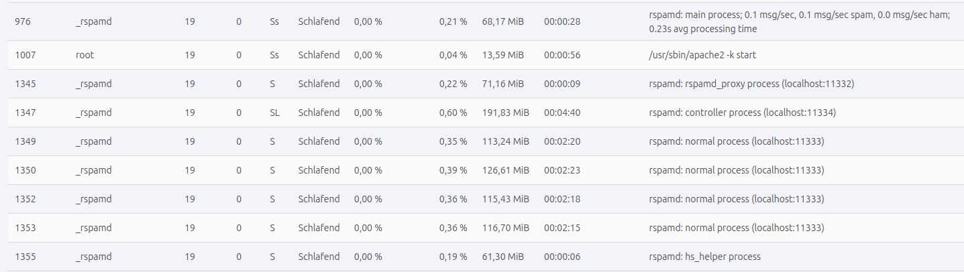This screenshot has height=272, width=964.
Task: Click the 116,70 MiB memory cell
Action: coord(505,228)
